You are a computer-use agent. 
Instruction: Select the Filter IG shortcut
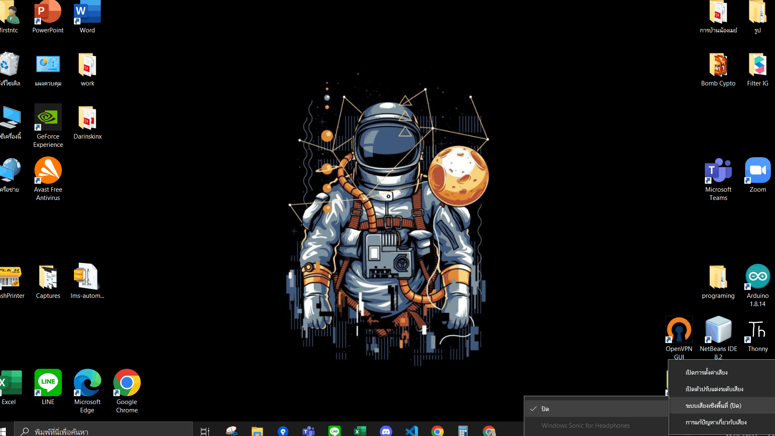pos(758,70)
